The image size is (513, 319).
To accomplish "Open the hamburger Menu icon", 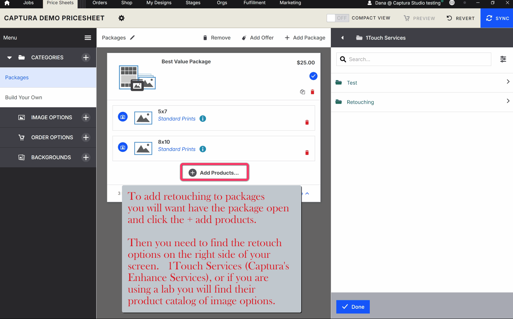I will click(x=88, y=38).
